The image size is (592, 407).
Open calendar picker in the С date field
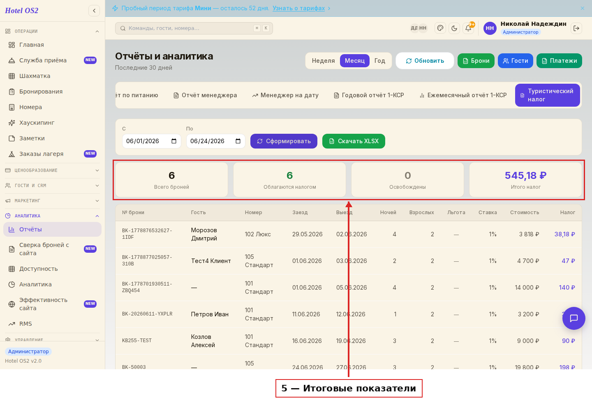(x=174, y=141)
